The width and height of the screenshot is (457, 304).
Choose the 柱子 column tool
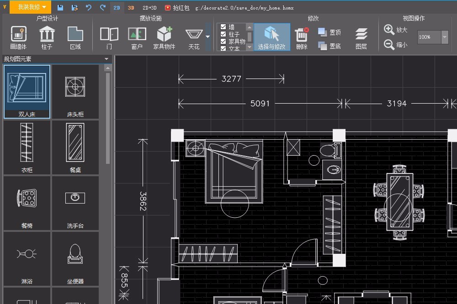coord(47,37)
